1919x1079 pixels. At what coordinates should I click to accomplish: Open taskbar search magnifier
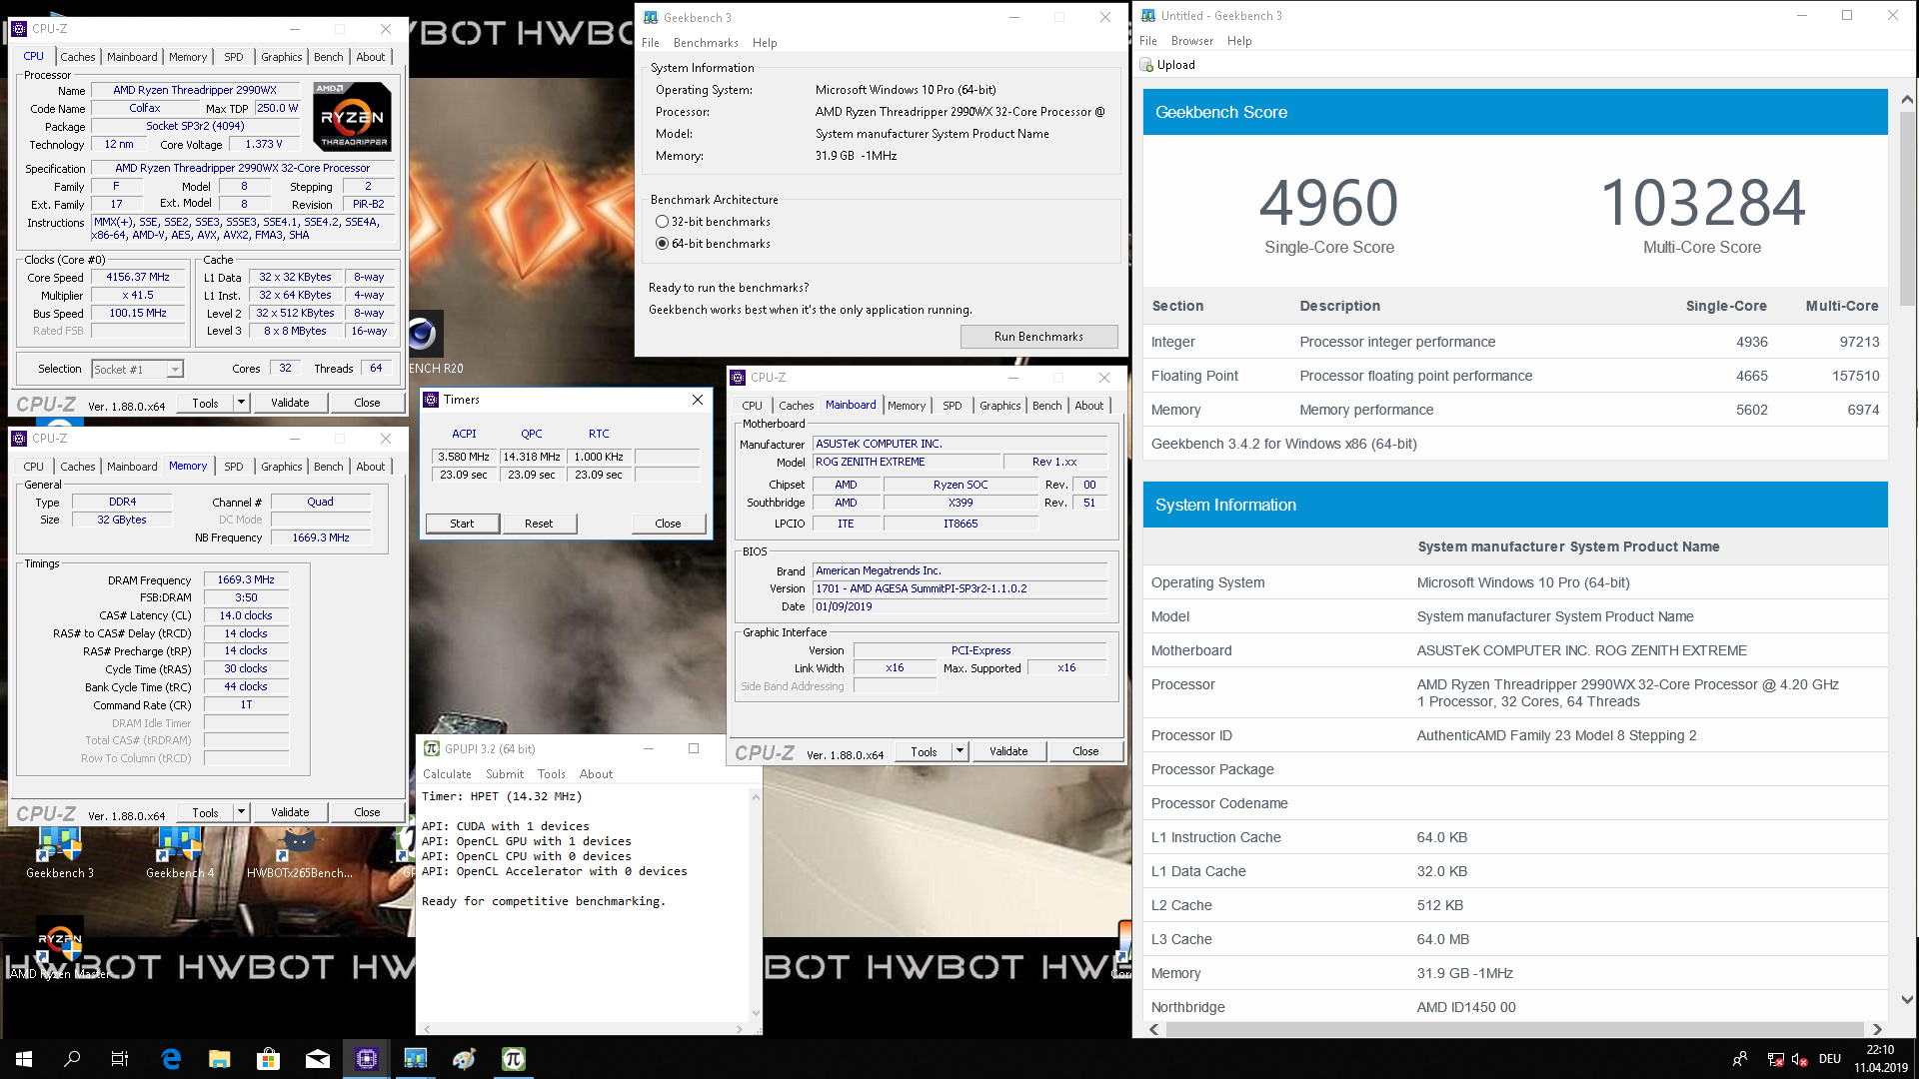[x=72, y=1059]
